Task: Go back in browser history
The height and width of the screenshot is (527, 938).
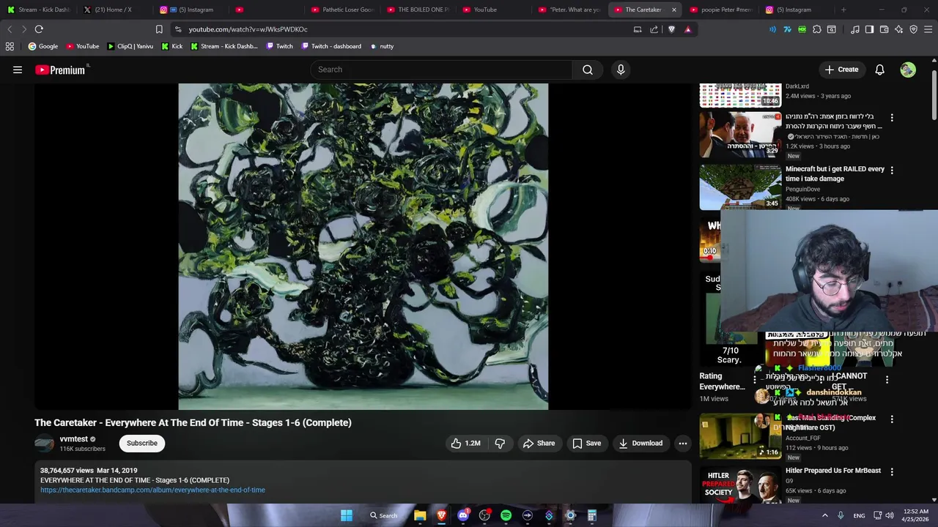Action: [x=10, y=29]
